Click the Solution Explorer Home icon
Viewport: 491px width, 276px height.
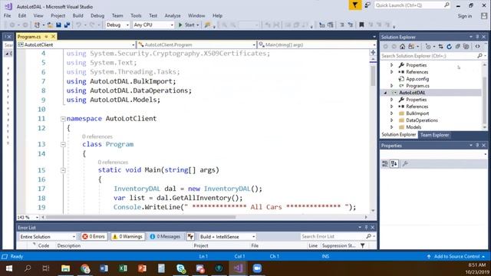402,46
